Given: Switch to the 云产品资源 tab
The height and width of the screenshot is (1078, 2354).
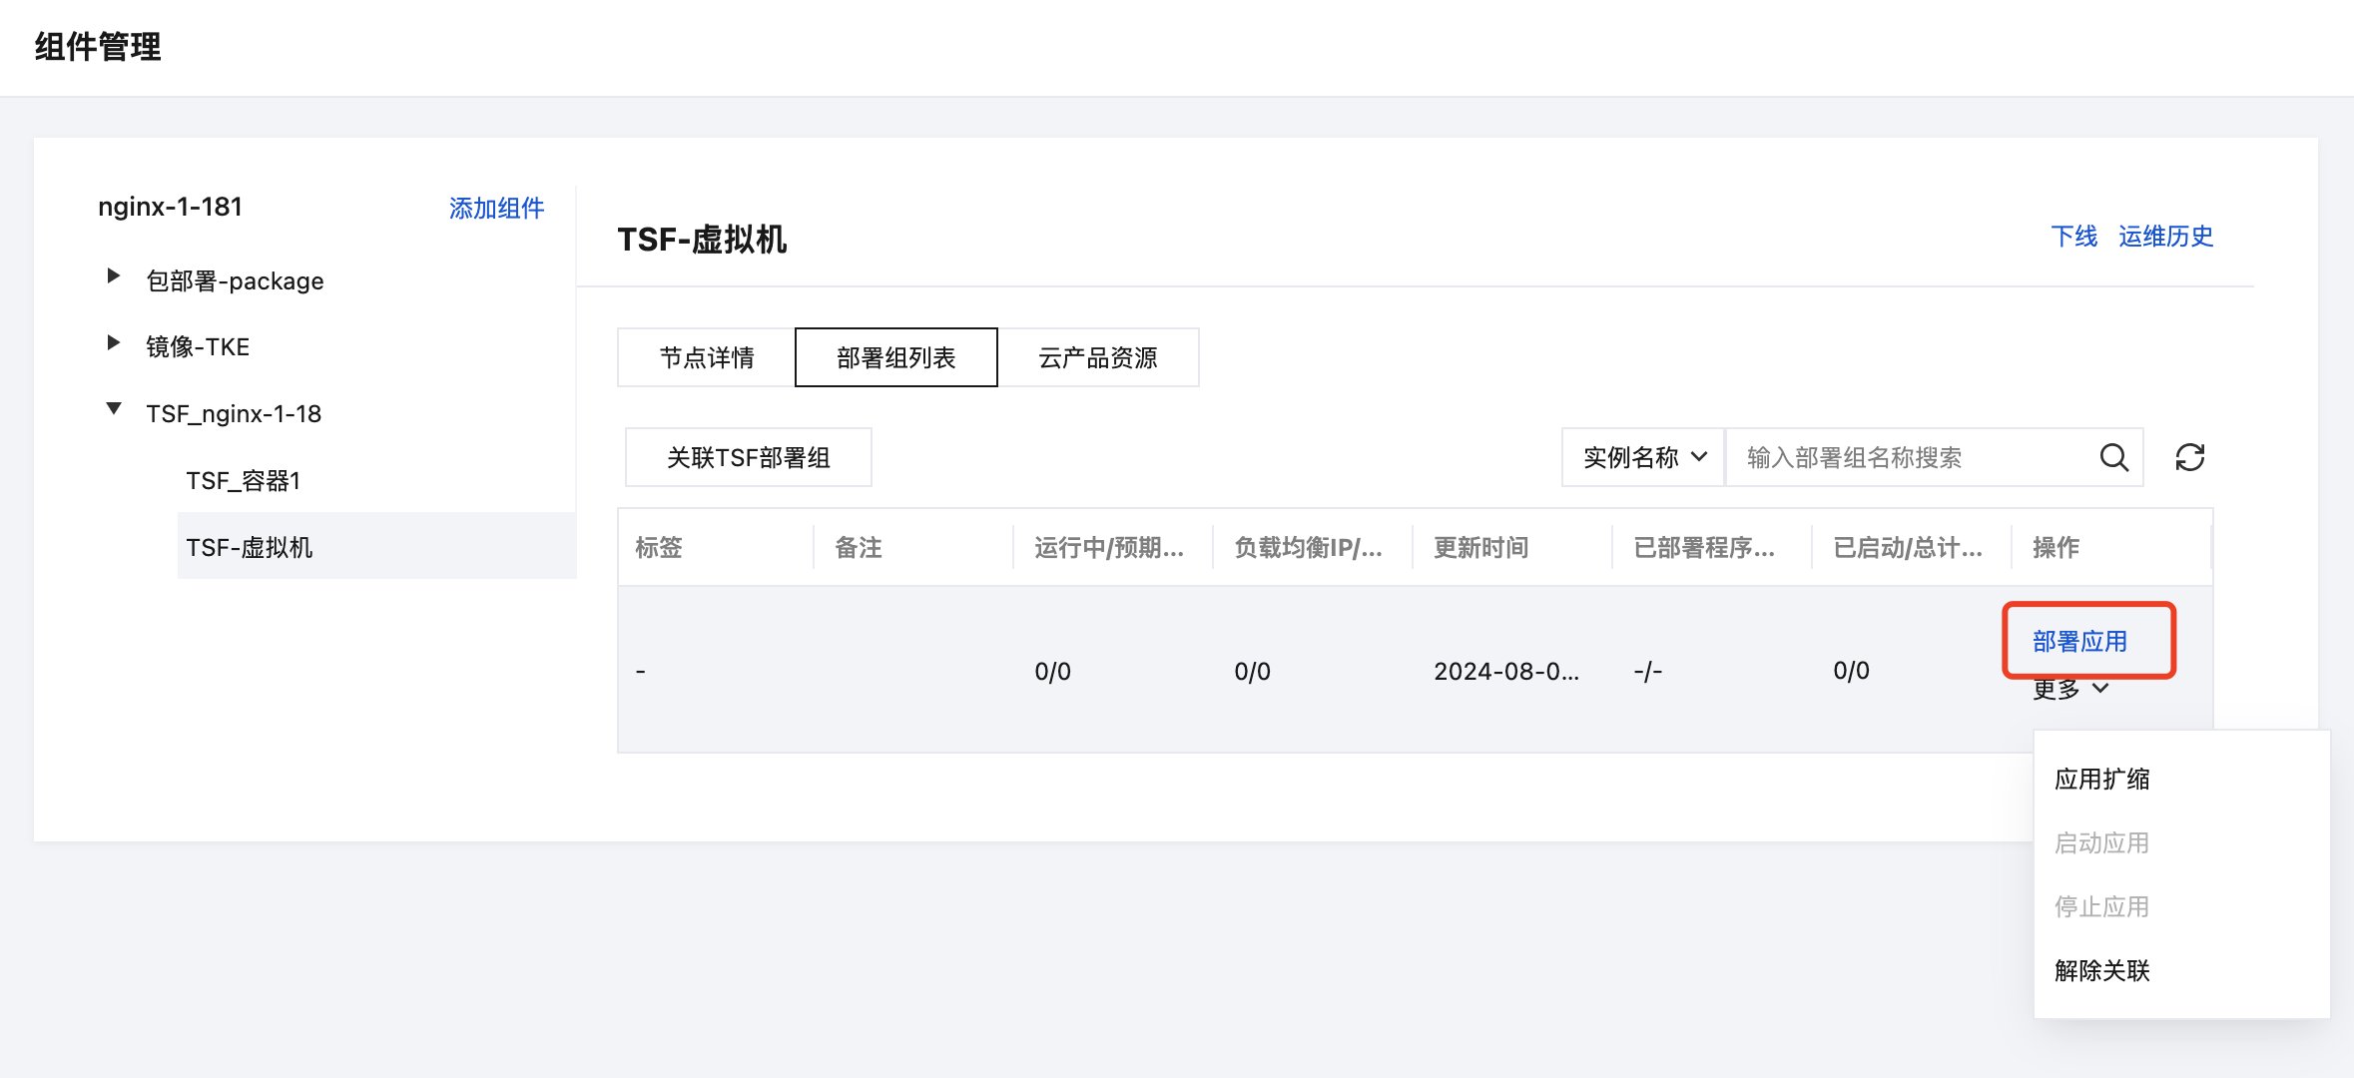Looking at the screenshot, I should click(x=1097, y=357).
